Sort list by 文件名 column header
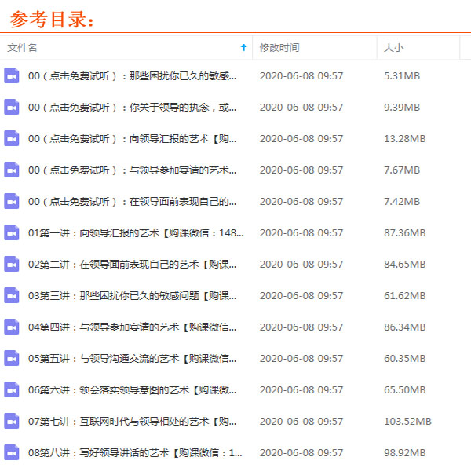This screenshot has height=468, width=471. pyautogui.click(x=22, y=48)
